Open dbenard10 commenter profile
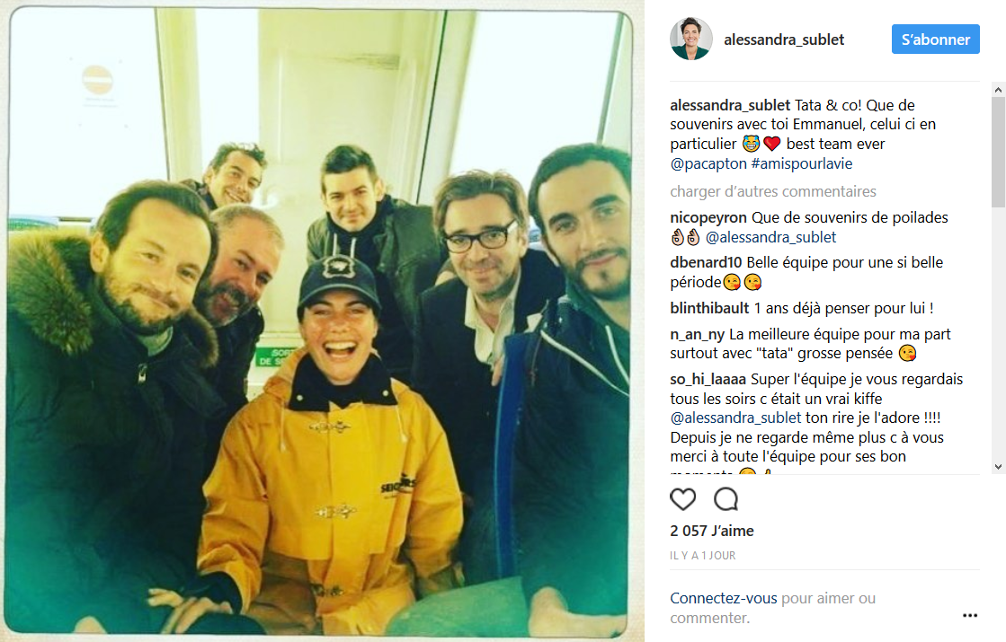1006x642 pixels. click(x=706, y=262)
